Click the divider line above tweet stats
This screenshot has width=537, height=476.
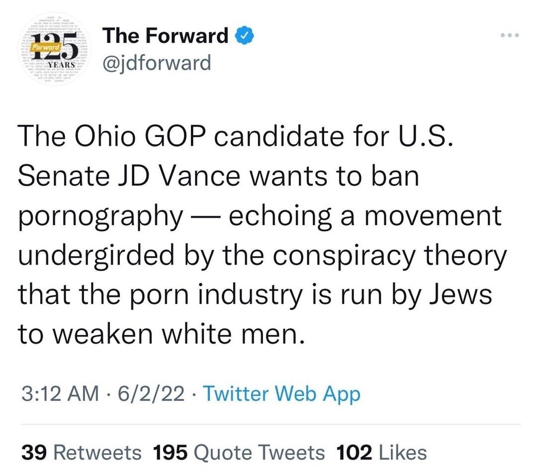click(x=268, y=424)
